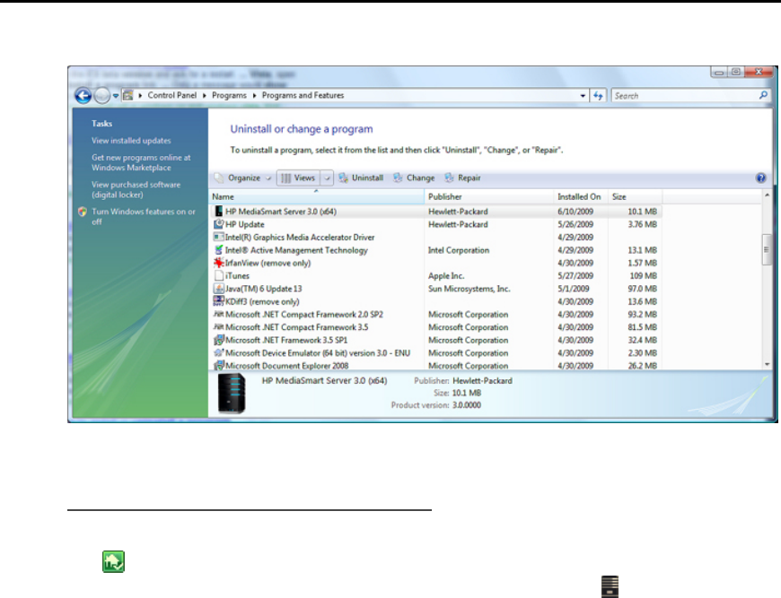Click the scroll up arrow of program list
This screenshot has width=781, height=598.
[x=767, y=195]
